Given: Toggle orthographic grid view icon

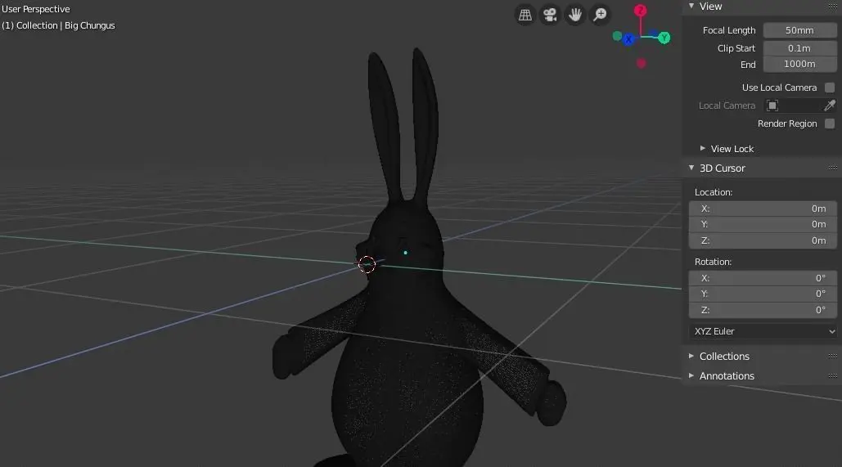Looking at the screenshot, I should click(x=525, y=15).
